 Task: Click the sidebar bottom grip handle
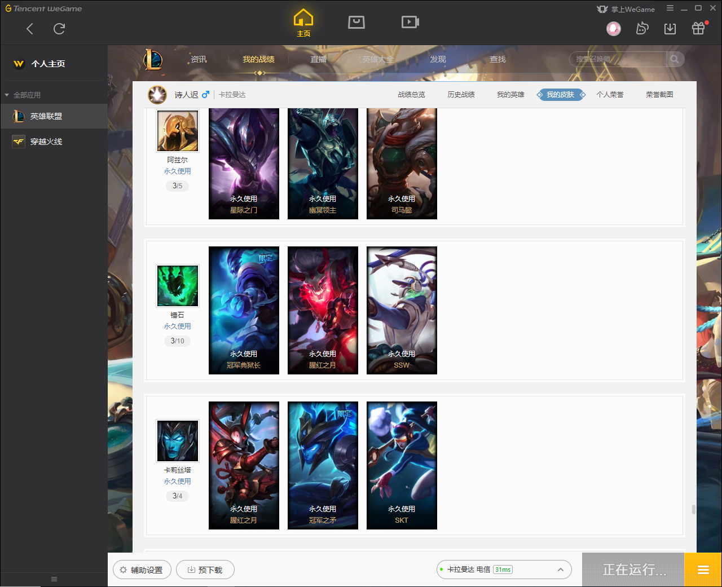click(x=54, y=579)
